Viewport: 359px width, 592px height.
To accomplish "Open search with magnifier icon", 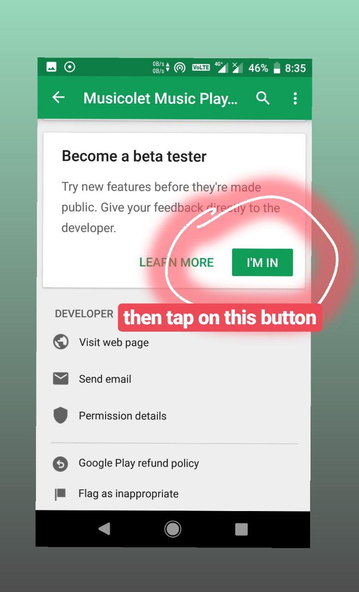I will tap(263, 98).
